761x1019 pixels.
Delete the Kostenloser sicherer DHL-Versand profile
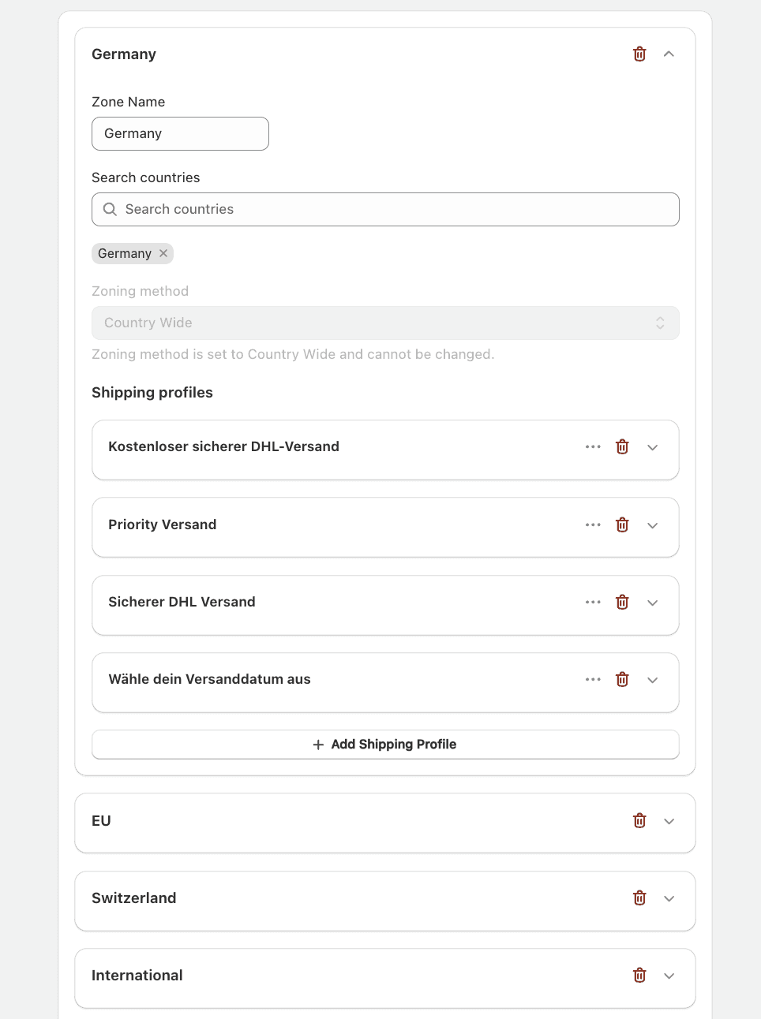click(x=622, y=447)
